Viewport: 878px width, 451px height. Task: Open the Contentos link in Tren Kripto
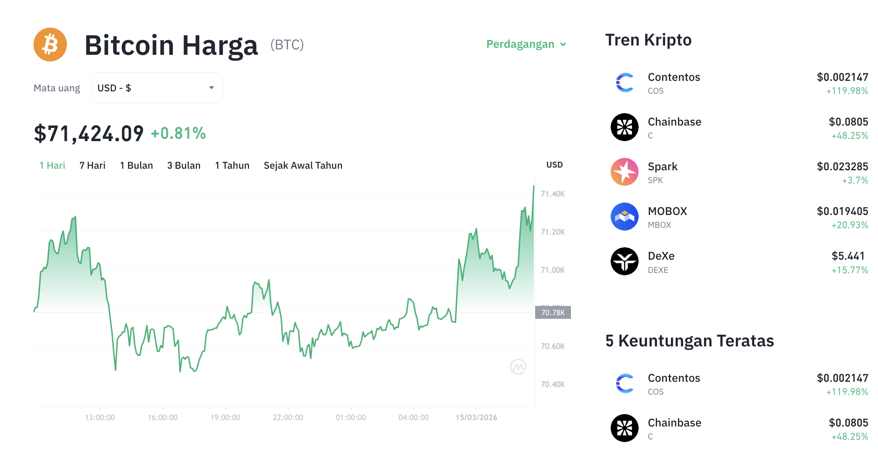click(x=674, y=77)
